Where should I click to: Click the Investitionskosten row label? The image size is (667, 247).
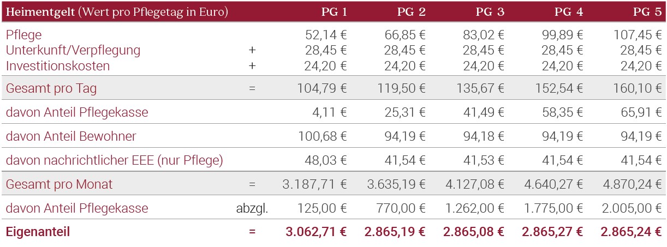58,66
